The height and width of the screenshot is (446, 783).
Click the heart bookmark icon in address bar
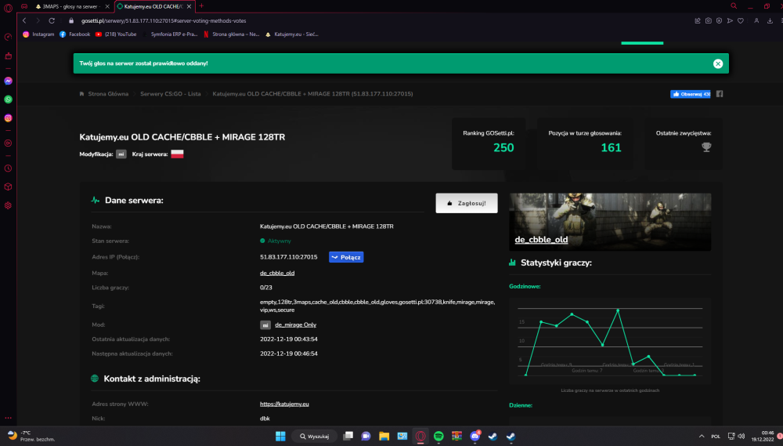(x=741, y=20)
